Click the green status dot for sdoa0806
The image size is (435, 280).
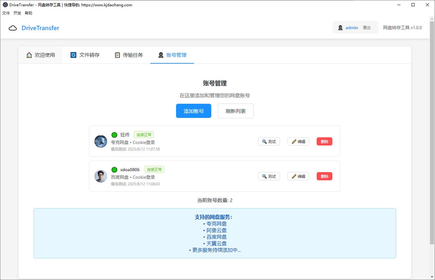(115, 170)
